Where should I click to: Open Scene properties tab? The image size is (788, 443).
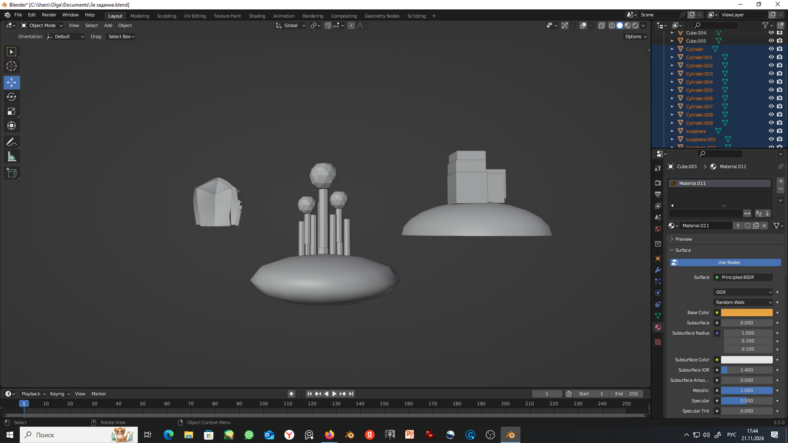[658, 217]
